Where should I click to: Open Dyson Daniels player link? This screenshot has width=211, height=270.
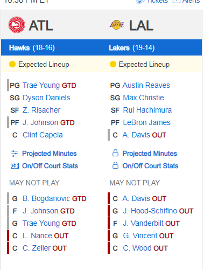[x=46, y=98]
